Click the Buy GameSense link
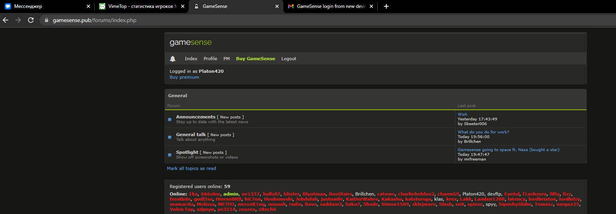The image size is (616, 214). point(255,59)
